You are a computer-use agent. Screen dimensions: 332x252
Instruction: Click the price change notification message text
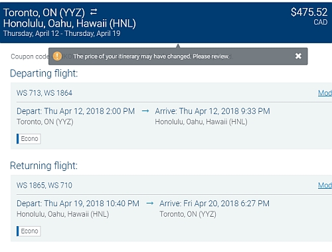151,57
